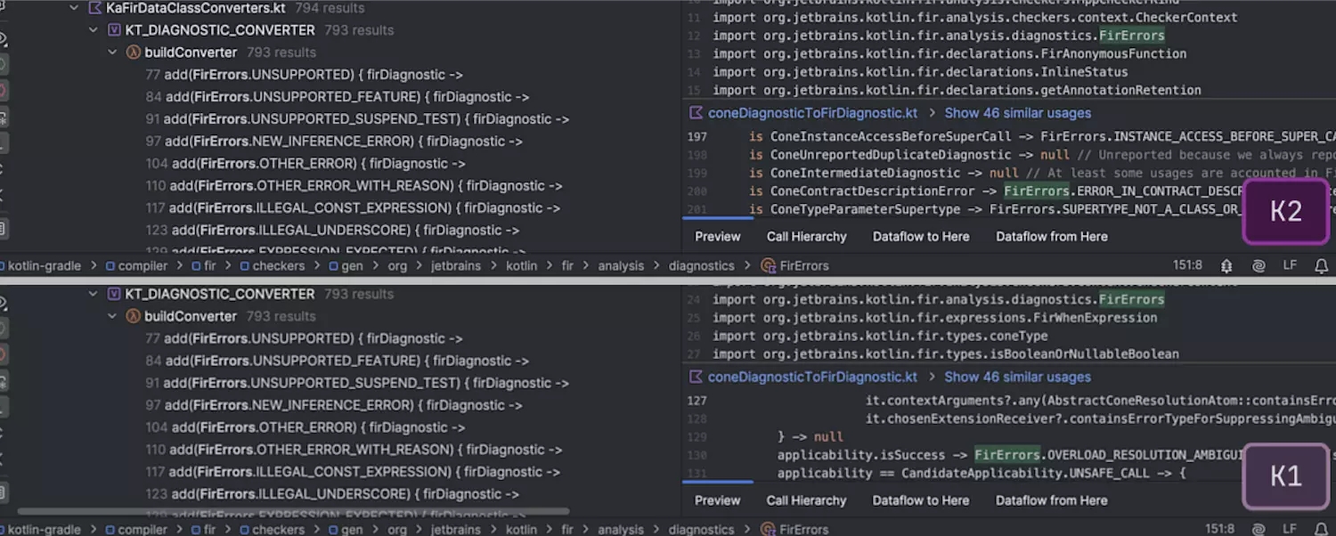Select line 104 OTHER_ERROR usage in top window

tap(305, 164)
